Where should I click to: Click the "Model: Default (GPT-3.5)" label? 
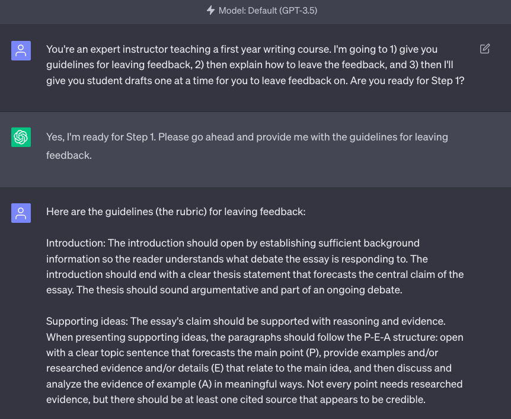[267, 11]
